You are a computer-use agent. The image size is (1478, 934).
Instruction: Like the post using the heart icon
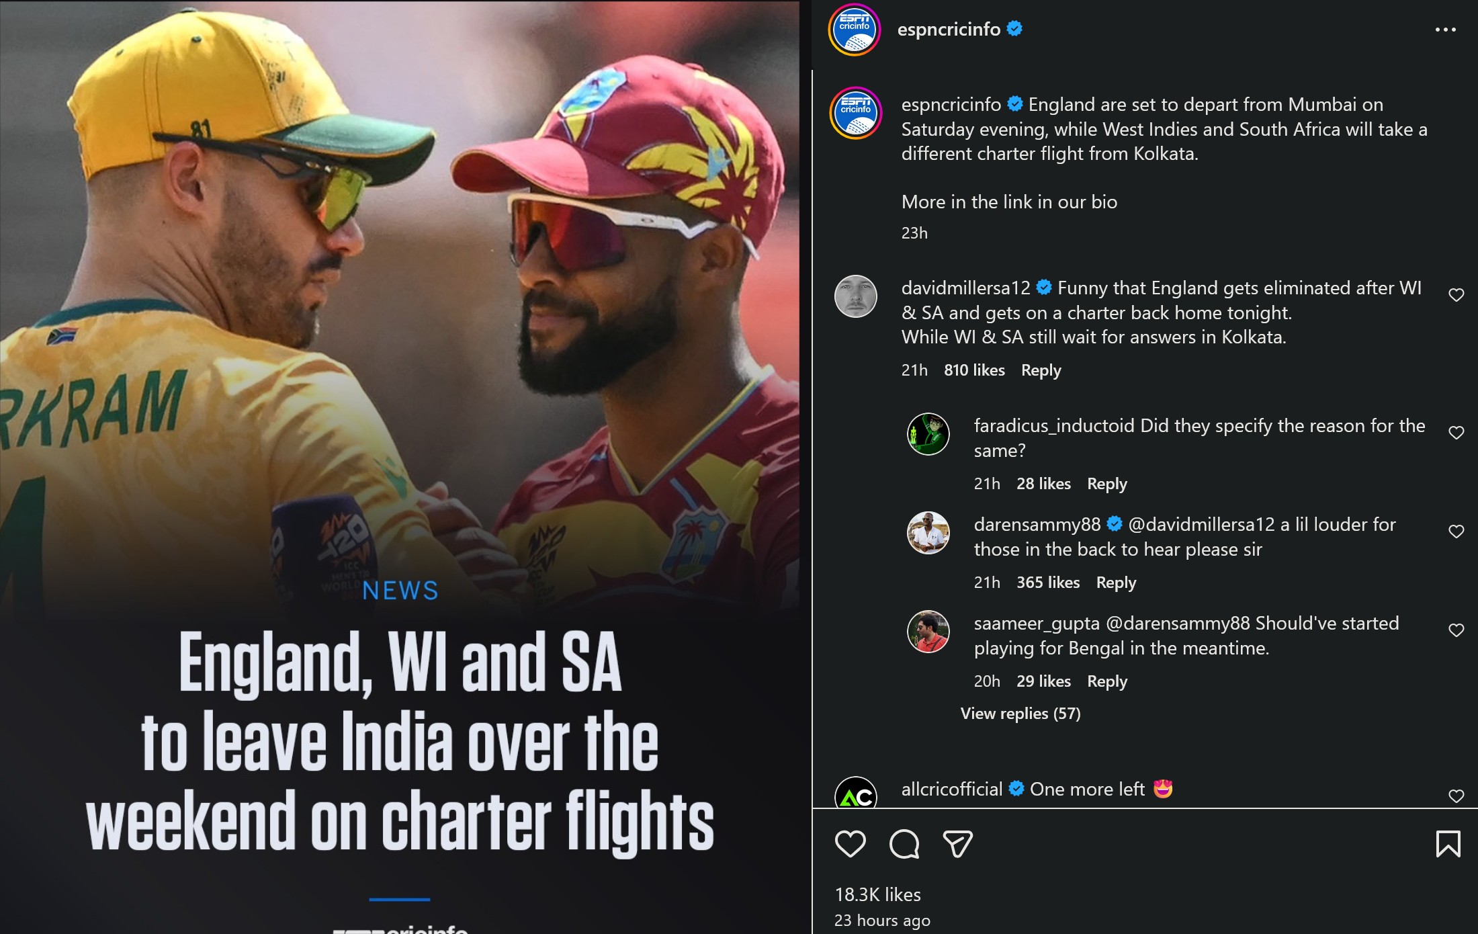[851, 845]
